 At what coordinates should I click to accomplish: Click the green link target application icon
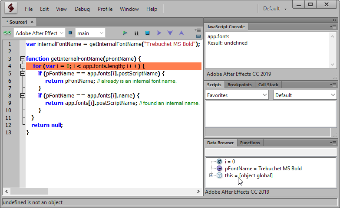click(x=7, y=33)
